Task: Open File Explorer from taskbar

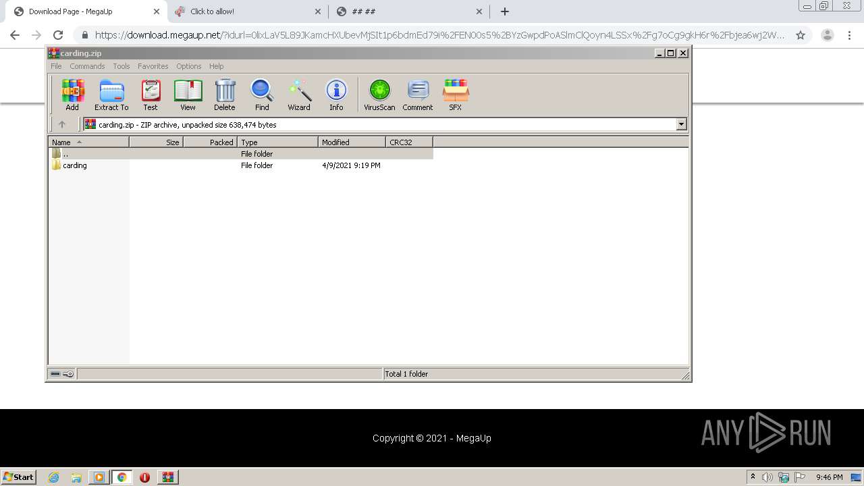Action: pyautogui.click(x=76, y=477)
